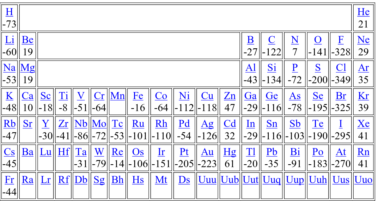Viewport: 378px width, 201px height.
Task: Select the Xenon (Xe) link
Action: (x=363, y=124)
